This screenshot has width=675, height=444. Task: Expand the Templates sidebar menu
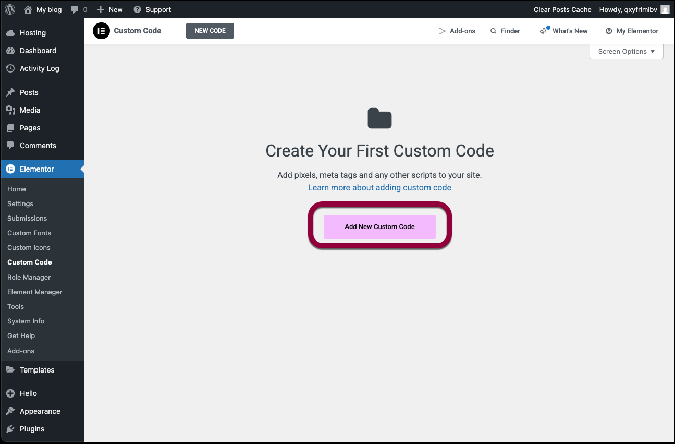coord(36,370)
